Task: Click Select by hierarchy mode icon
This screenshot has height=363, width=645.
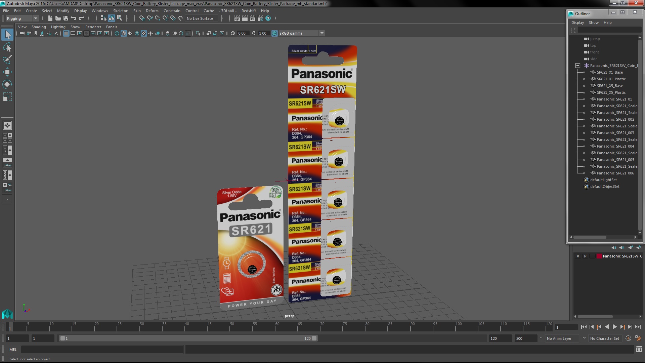Action: click(x=103, y=18)
